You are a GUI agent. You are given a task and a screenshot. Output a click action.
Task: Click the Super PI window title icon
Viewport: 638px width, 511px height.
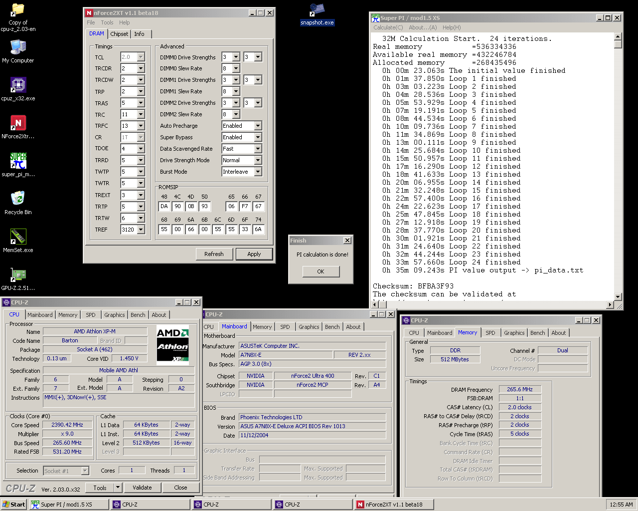(x=375, y=17)
